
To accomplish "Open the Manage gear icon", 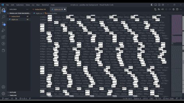I will pyautogui.click(x=3, y=94).
